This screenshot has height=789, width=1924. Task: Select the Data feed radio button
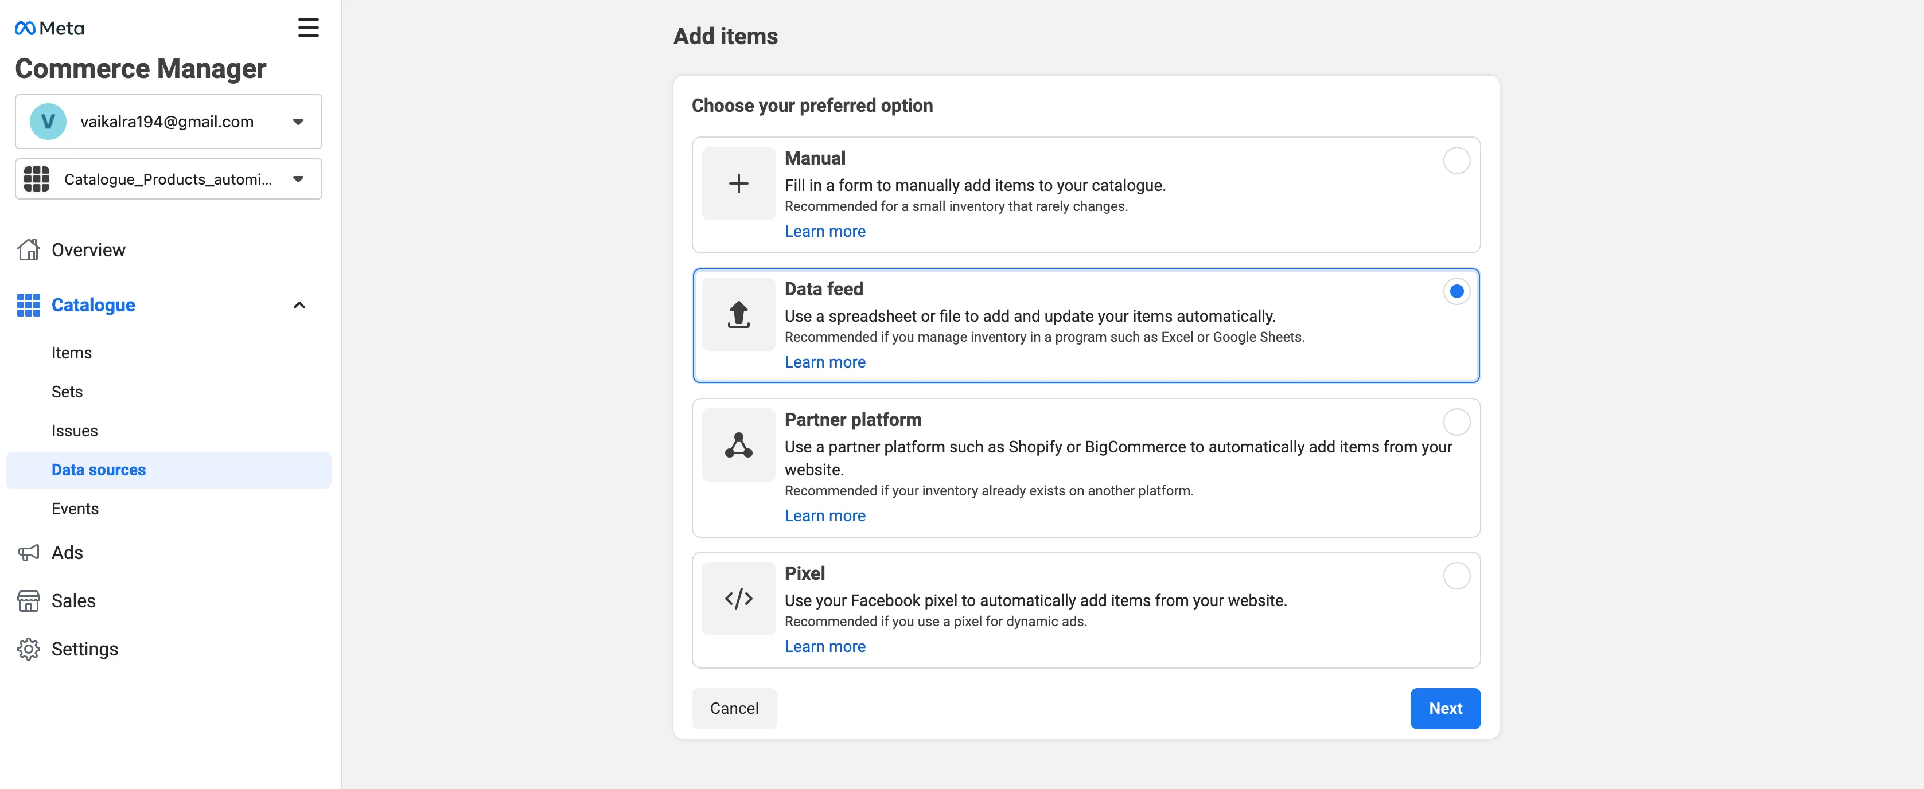point(1456,291)
